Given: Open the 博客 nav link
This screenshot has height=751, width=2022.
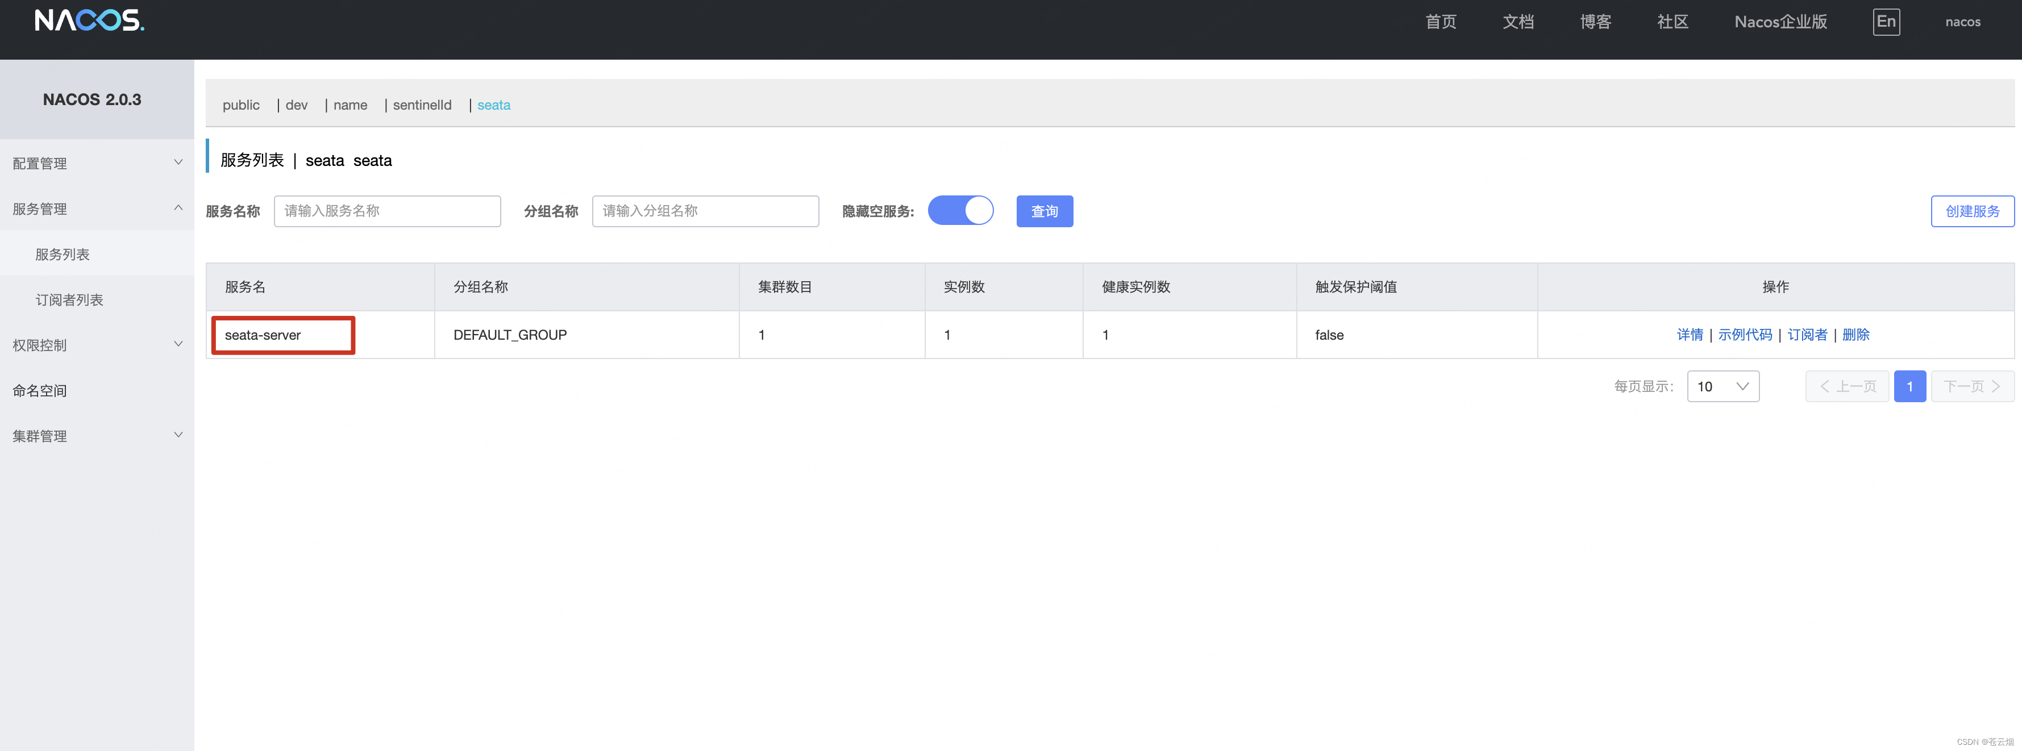Looking at the screenshot, I should 1595,22.
